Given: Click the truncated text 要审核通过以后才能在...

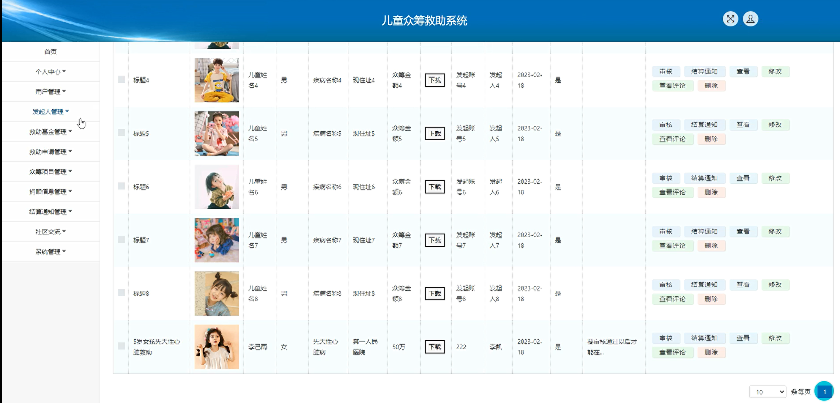Looking at the screenshot, I should (x=612, y=347).
